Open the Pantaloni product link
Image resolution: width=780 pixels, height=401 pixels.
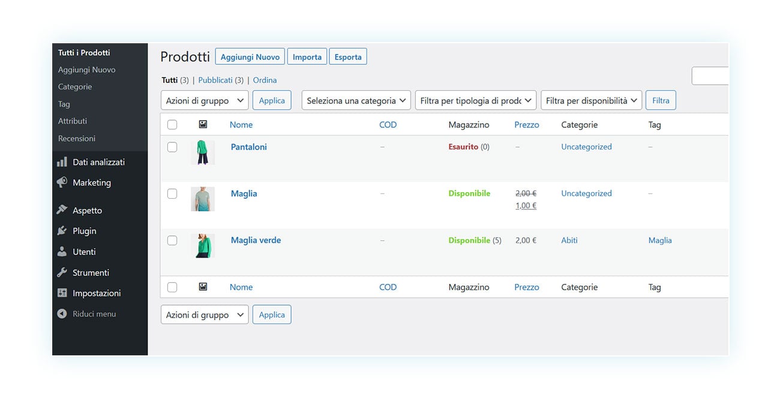pyautogui.click(x=249, y=147)
